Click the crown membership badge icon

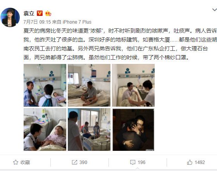click(48, 13)
